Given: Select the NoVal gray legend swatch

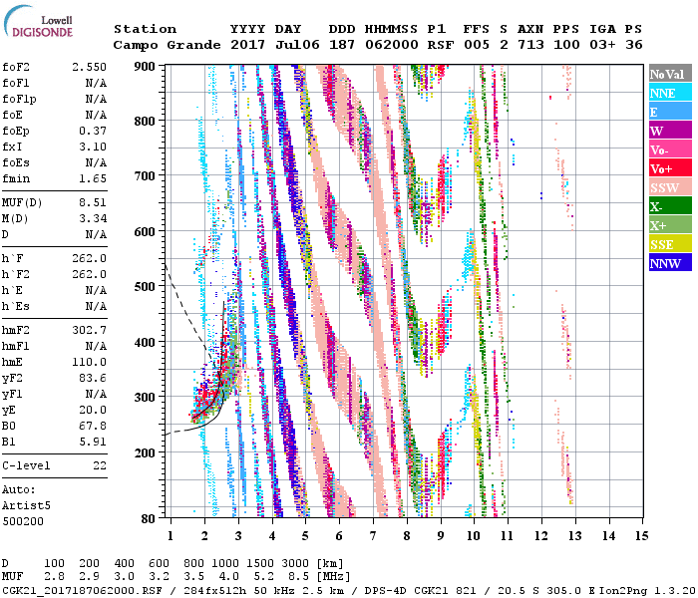Looking at the screenshot, I should pyautogui.click(x=668, y=74).
